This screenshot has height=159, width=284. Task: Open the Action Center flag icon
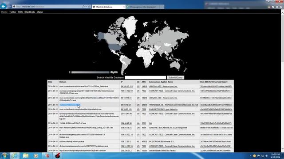pos(259,156)
